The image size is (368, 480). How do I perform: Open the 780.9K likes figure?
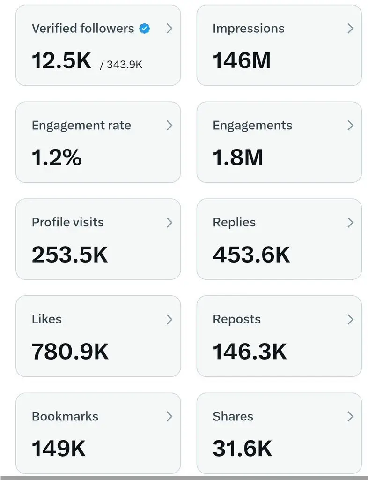coord(70,352)
